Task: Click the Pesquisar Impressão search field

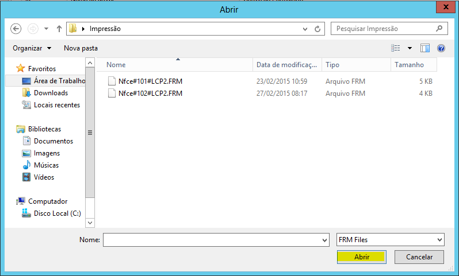Action: tap(389, 29)
